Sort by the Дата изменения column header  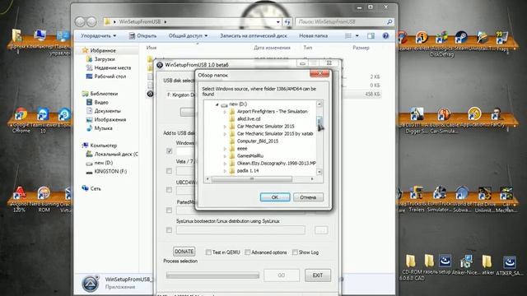(x=272, y=48)
